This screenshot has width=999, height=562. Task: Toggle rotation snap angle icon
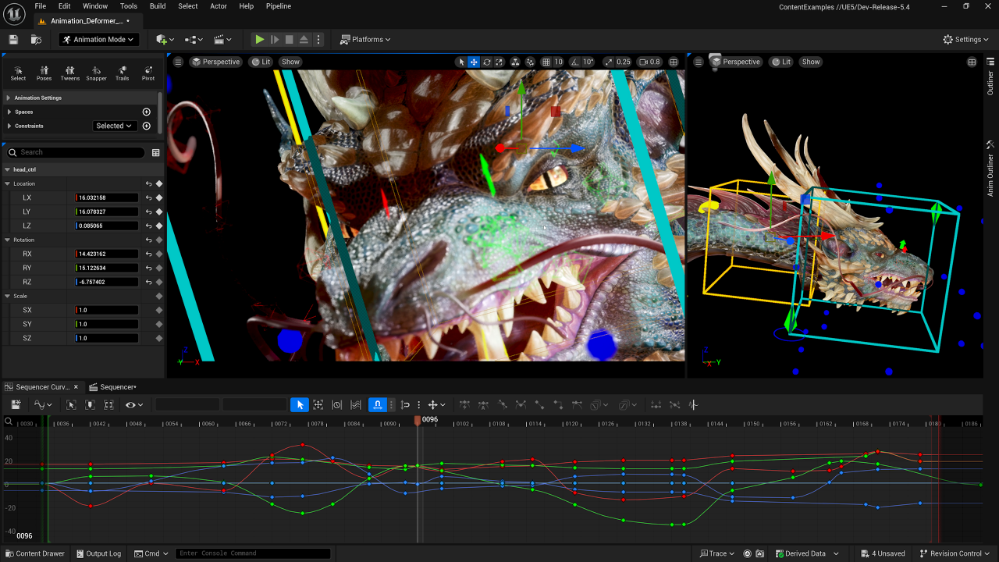[x=575, y=62]
